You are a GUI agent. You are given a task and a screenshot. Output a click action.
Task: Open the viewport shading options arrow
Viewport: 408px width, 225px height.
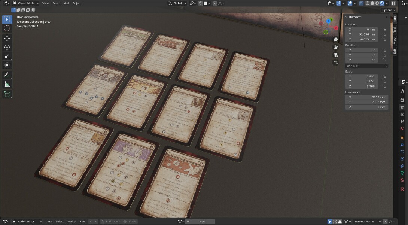(387, 3)
